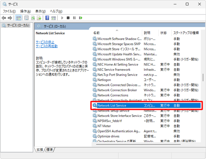Click the Stop Service square icon
The image size is (206, 159).
point(68,18)
